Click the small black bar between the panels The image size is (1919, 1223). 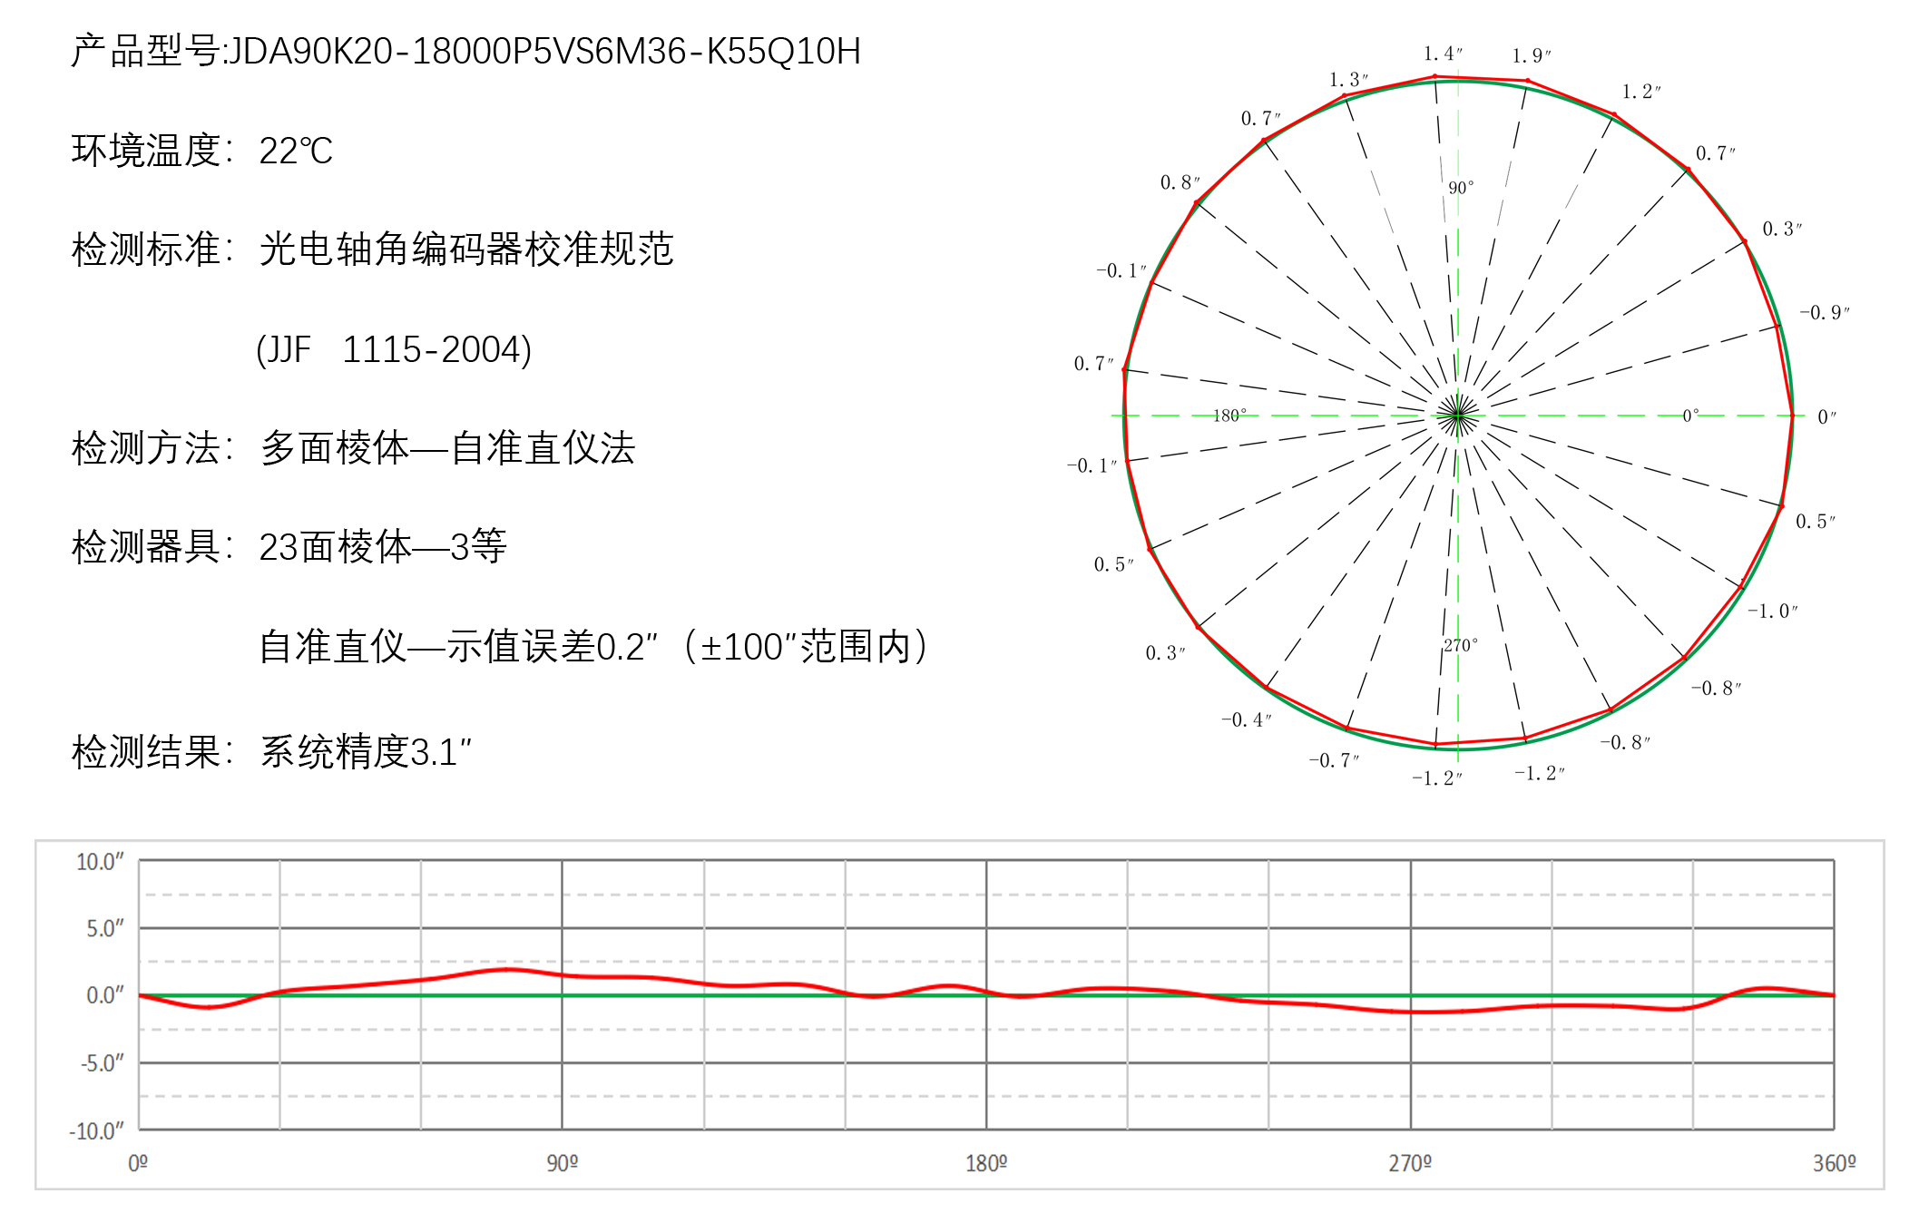[x=805, y=645]
